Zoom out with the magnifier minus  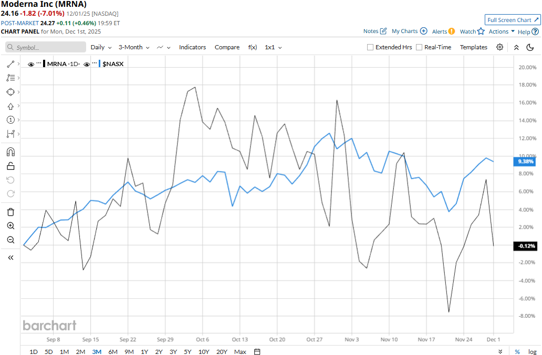point(11,240)
